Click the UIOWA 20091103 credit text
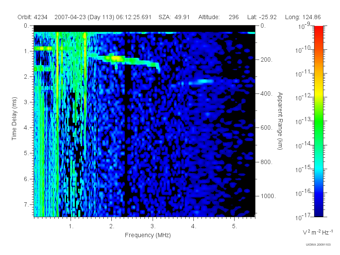340x255 pixels. [318, 245]
